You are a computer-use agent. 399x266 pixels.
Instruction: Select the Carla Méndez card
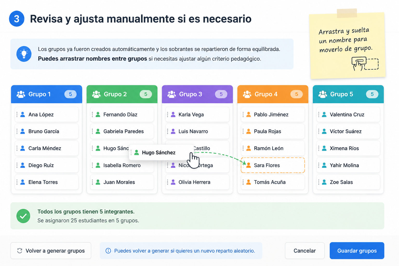pos(46,148)
